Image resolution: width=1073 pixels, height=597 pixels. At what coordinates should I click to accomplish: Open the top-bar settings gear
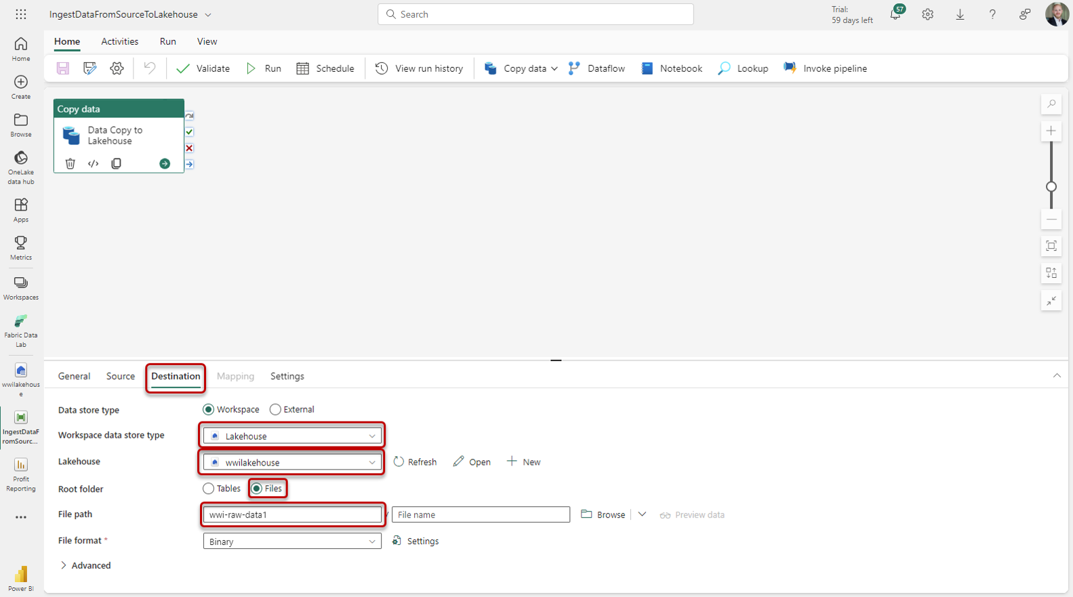tap(928, 14)
